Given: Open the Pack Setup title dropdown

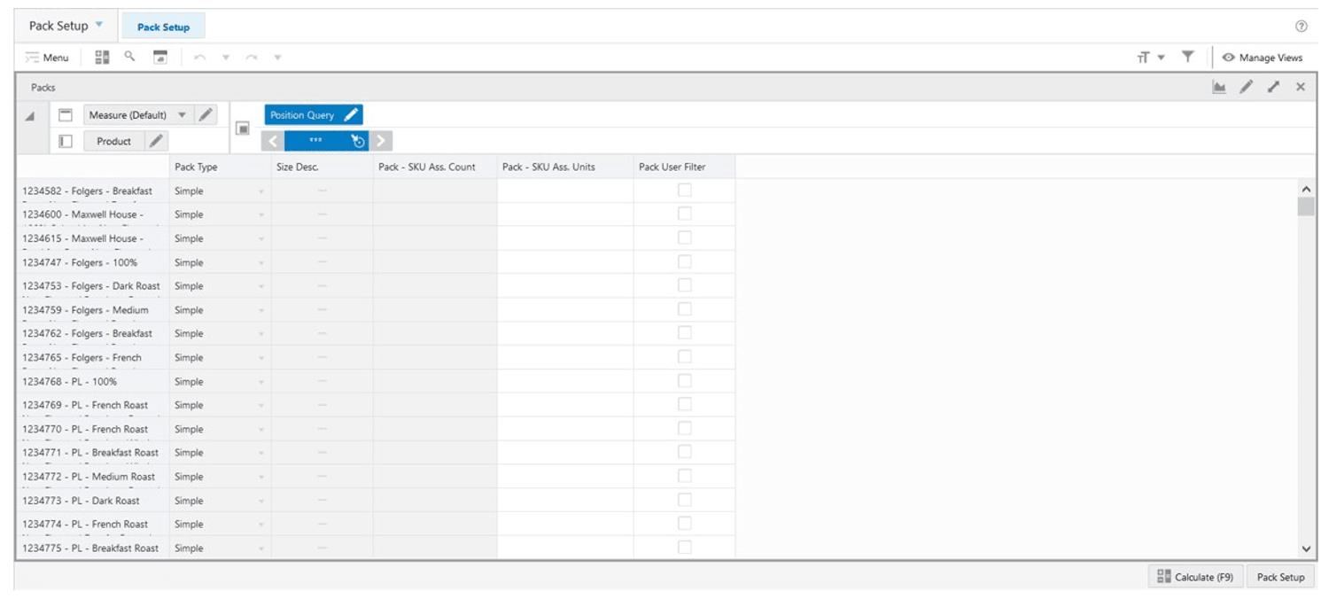Looking at the screenshot, I should click(x=98, y=25).
